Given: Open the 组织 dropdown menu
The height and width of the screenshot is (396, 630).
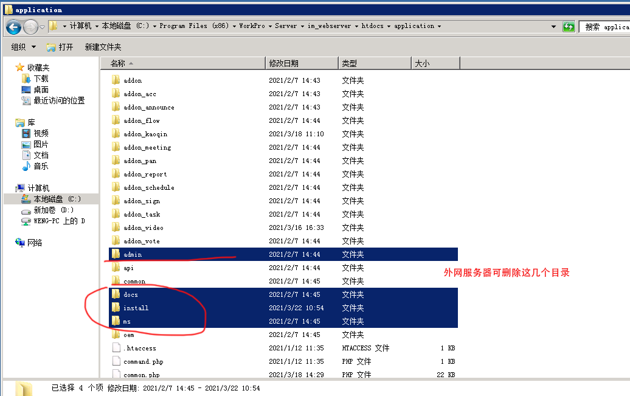Looking at the screenshot, I should click(24, 47).
